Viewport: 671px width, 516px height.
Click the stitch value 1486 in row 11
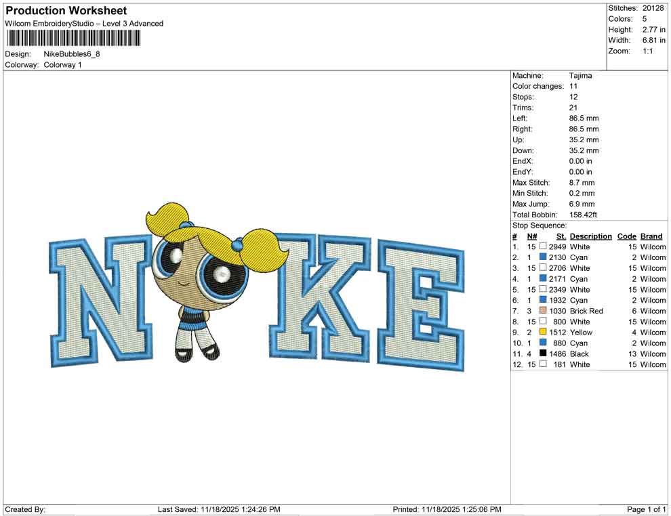(558, 353)
